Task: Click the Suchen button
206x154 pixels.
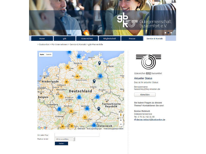Action: click(62, 143)
